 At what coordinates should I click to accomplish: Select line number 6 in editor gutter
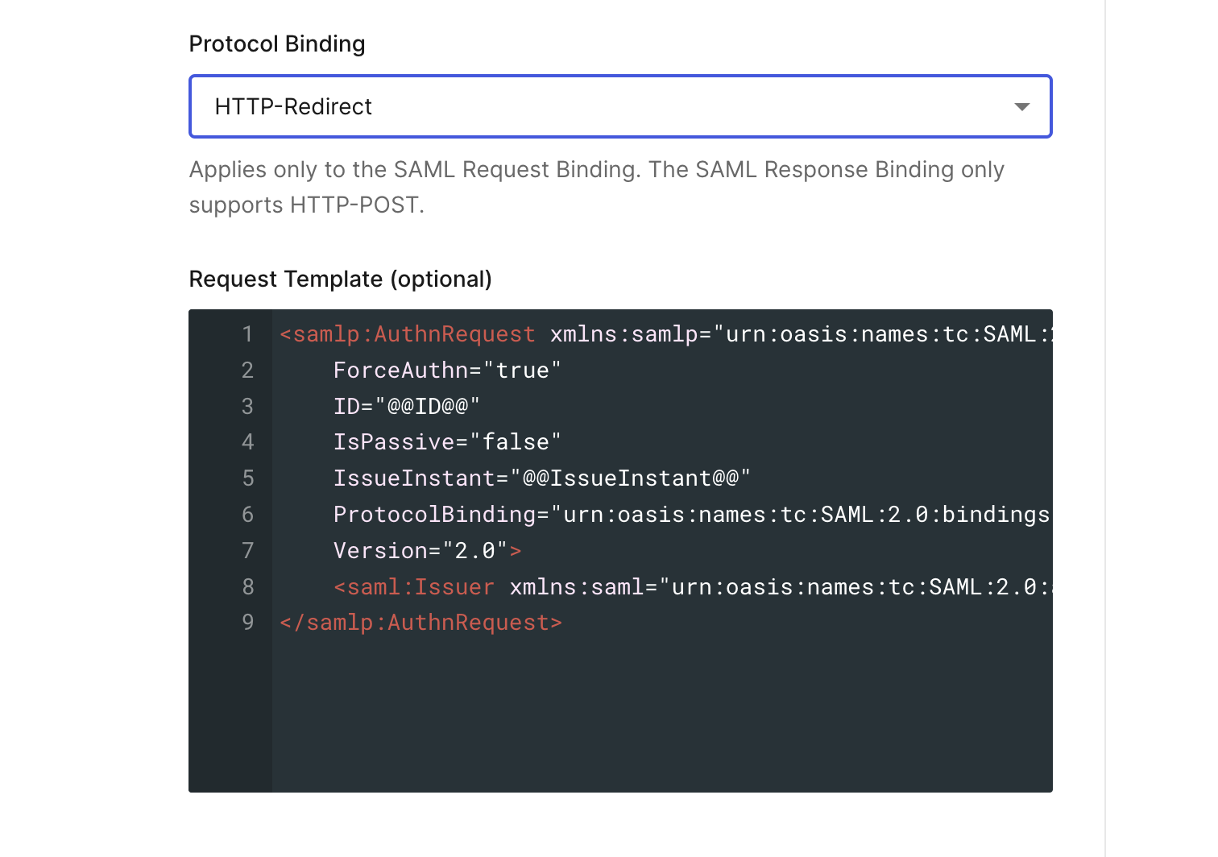click(x=247, y=515)
